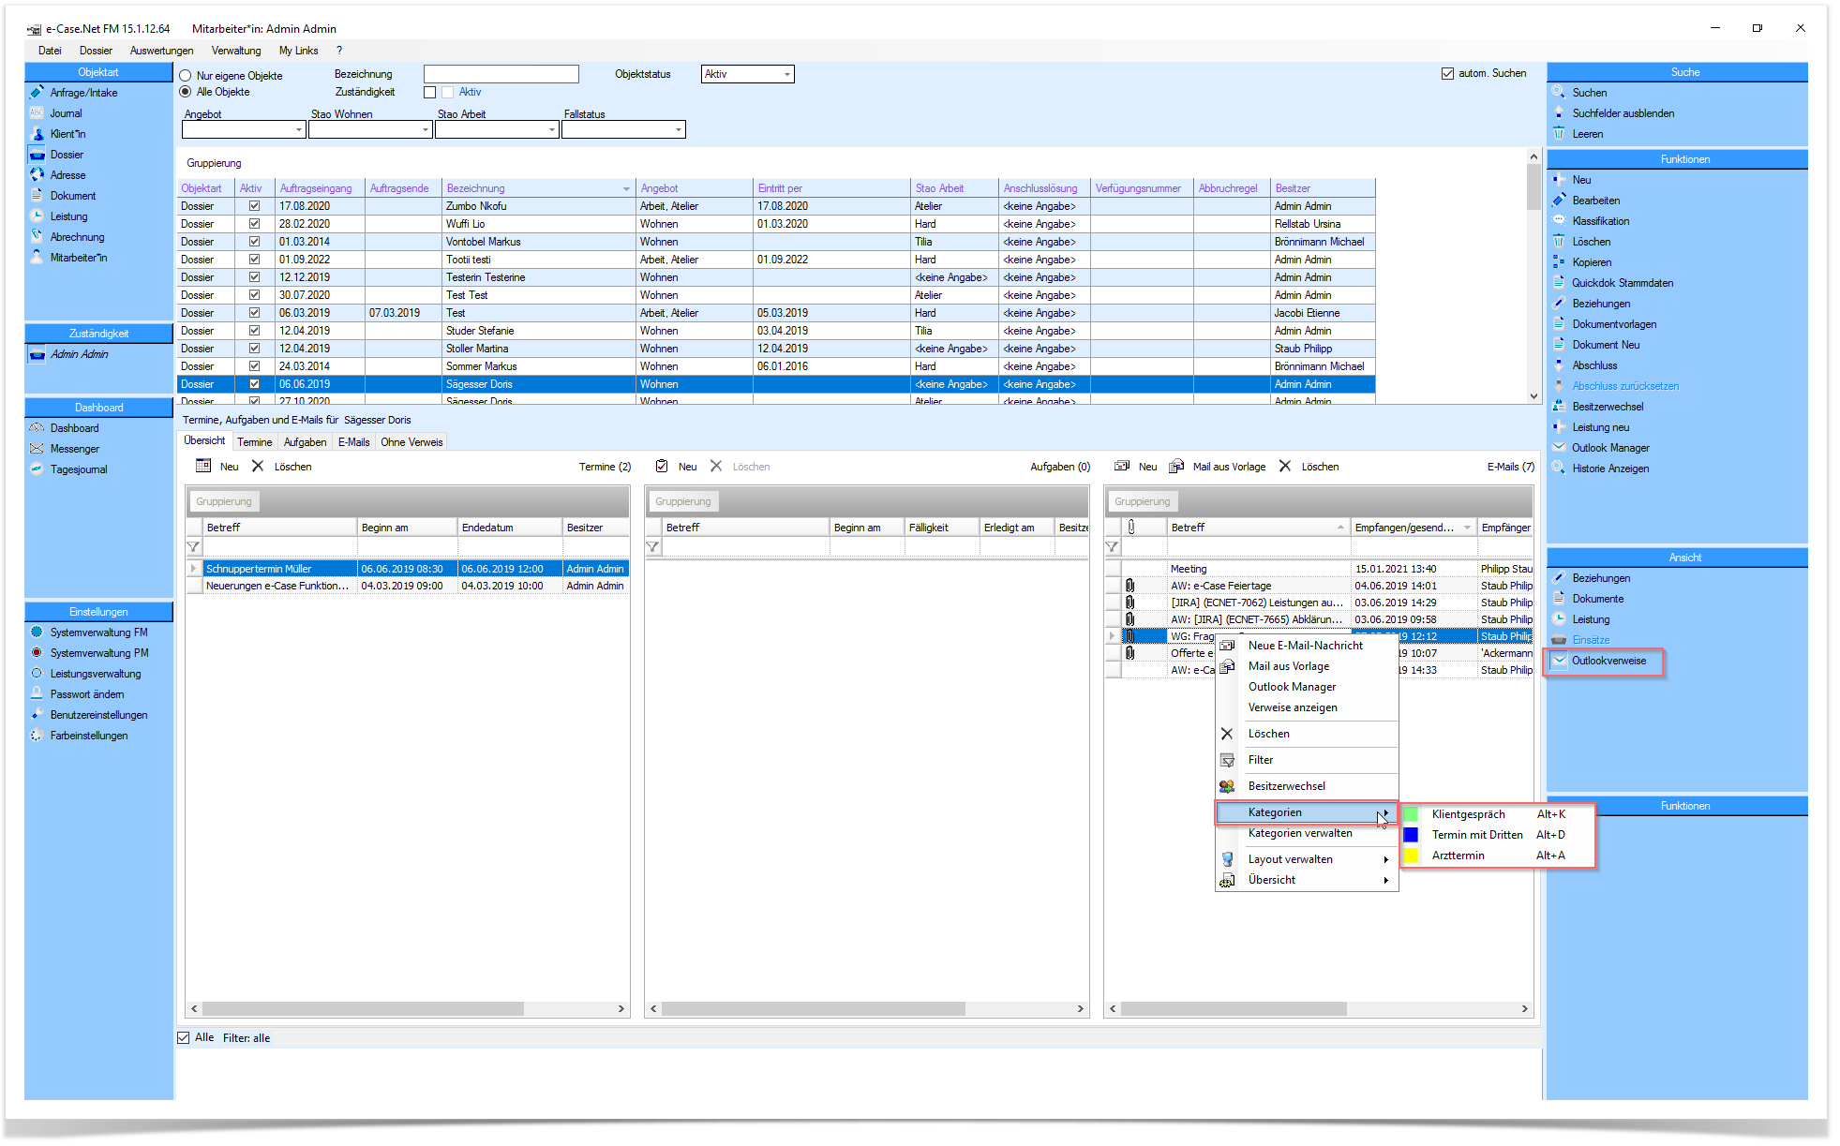Click the Outlookverweise icon in Ansicht
Viewport: 1840px width, 1146px height.
(1559, 661)
